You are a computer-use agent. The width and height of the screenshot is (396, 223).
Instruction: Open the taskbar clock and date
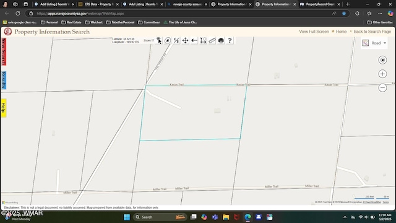pos(385,217)
